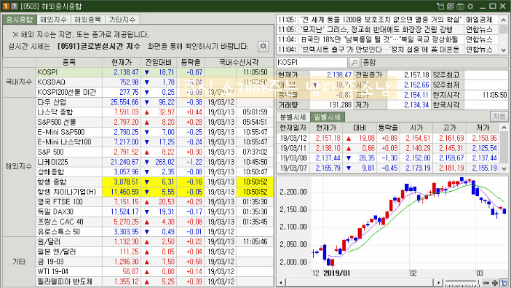Open the chart settings icon at the chart's bottom right
Viewport: 511px width, 288px height.
[x=504, y=282]
